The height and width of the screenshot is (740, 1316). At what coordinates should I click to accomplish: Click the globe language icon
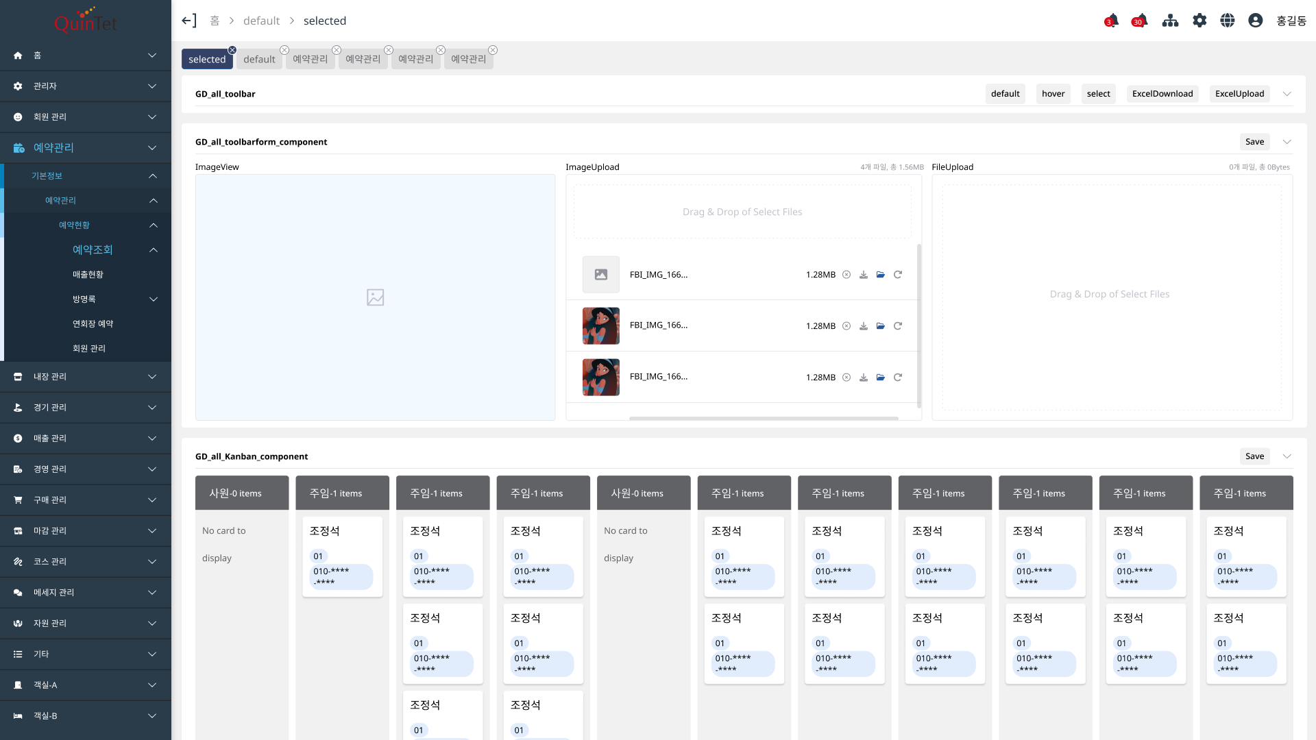coord(1227,21)
